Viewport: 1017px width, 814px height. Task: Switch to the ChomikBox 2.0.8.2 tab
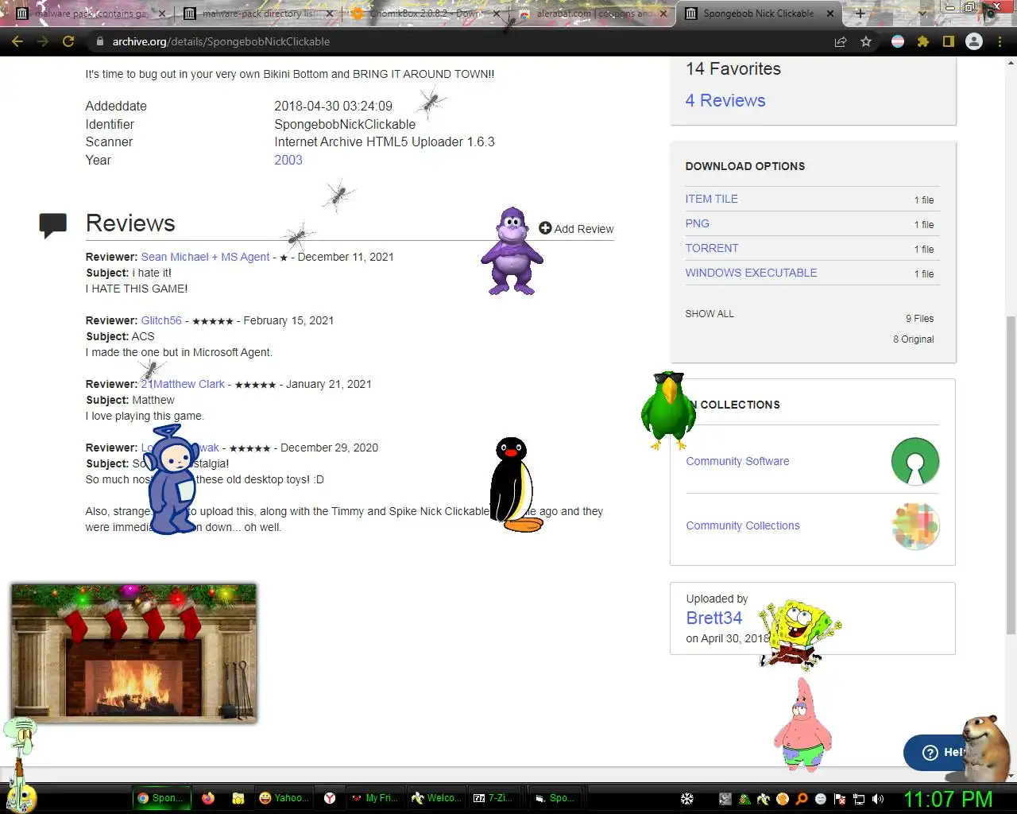426,14
